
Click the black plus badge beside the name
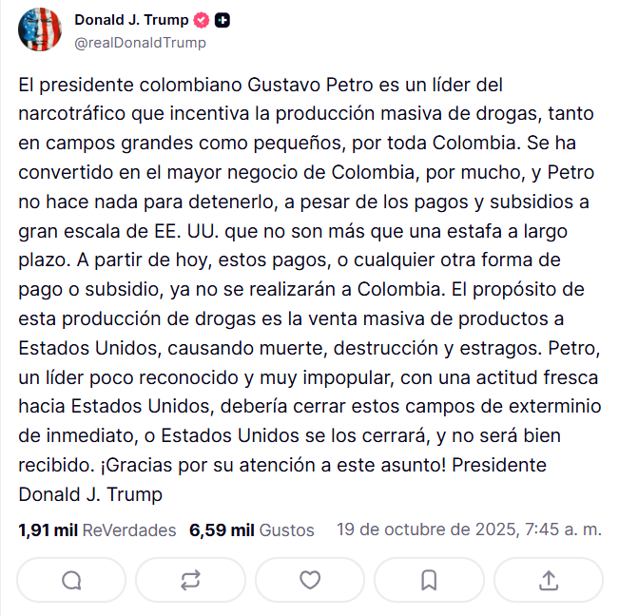click(x=222, y=20)
